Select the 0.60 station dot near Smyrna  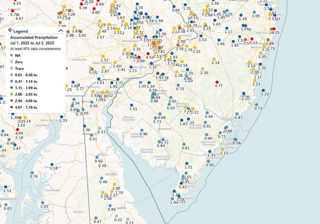click(x=97, y=157)
